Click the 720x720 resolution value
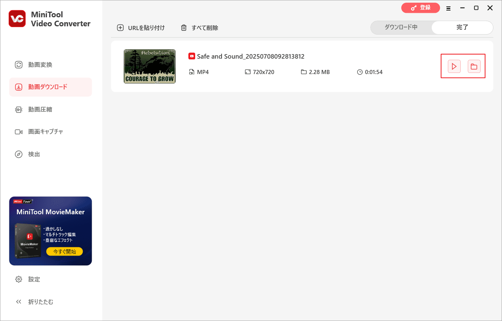The width and height of the screenshot is (502, 321). pos(264,72)
